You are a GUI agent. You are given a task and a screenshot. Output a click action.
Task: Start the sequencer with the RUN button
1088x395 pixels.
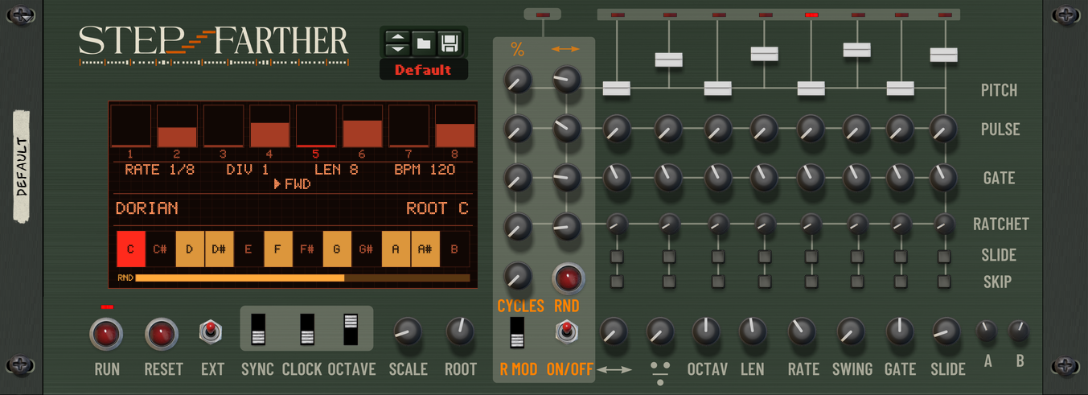[106, 332]
